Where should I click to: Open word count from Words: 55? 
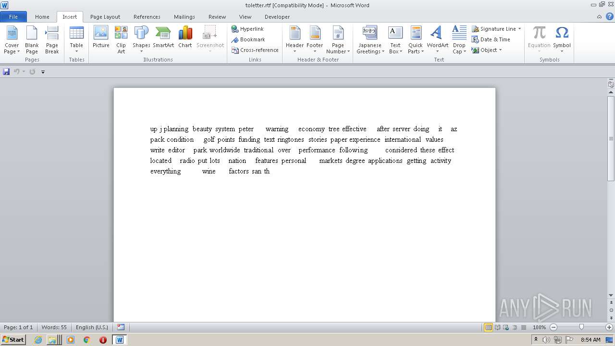tap(54, 327)
